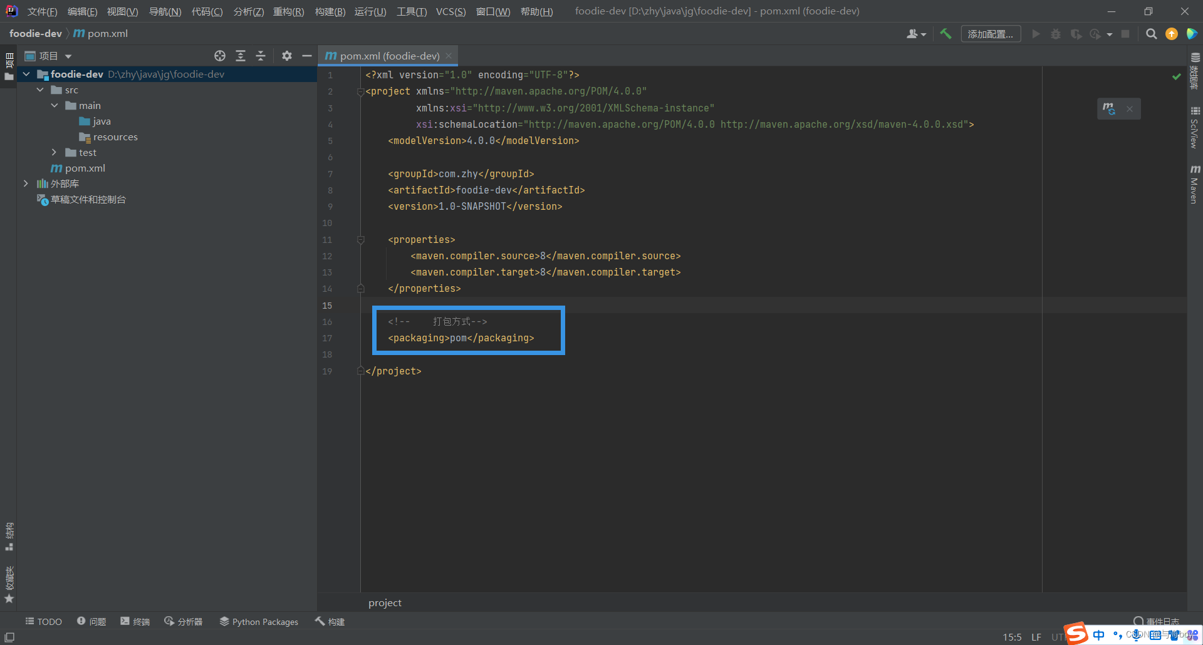Click the Stop square icon
This screenshot has width=1203, height=645.
1125,34
